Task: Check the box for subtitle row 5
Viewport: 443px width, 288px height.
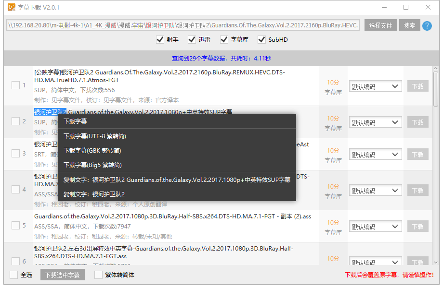Action: [x=15, y=226]
